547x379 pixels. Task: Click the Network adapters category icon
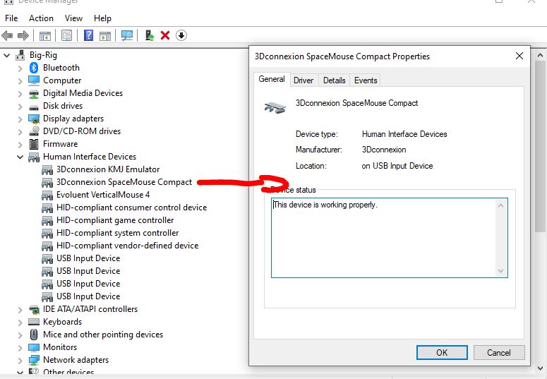pyautogui.click(x=34, y=360)
